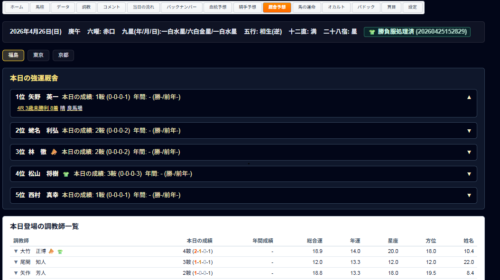Sort by 姓名 column header
This screenshot has width=500, height=280.
468,241
